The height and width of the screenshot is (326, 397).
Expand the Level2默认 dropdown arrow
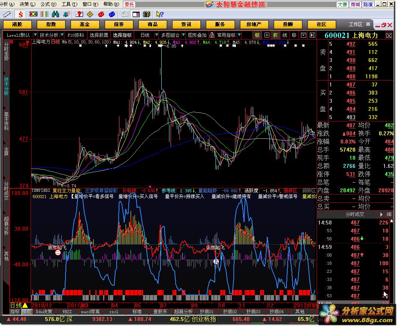35,35
